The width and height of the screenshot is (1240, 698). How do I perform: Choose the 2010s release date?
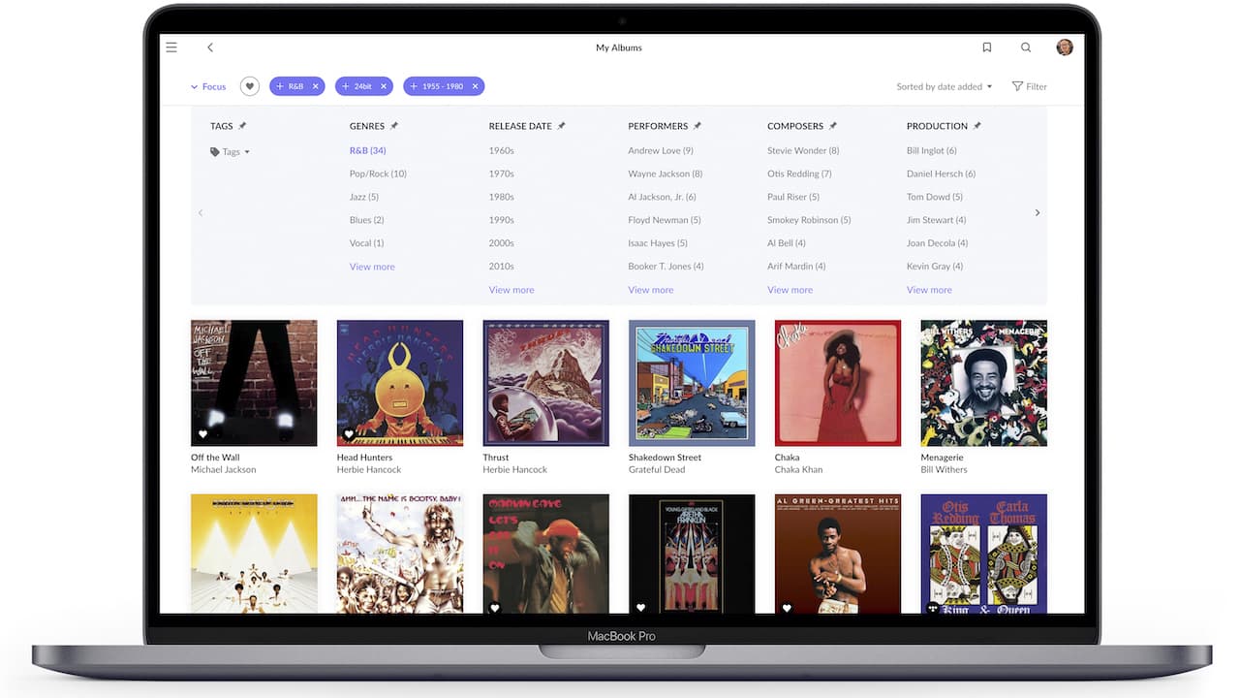502,267
